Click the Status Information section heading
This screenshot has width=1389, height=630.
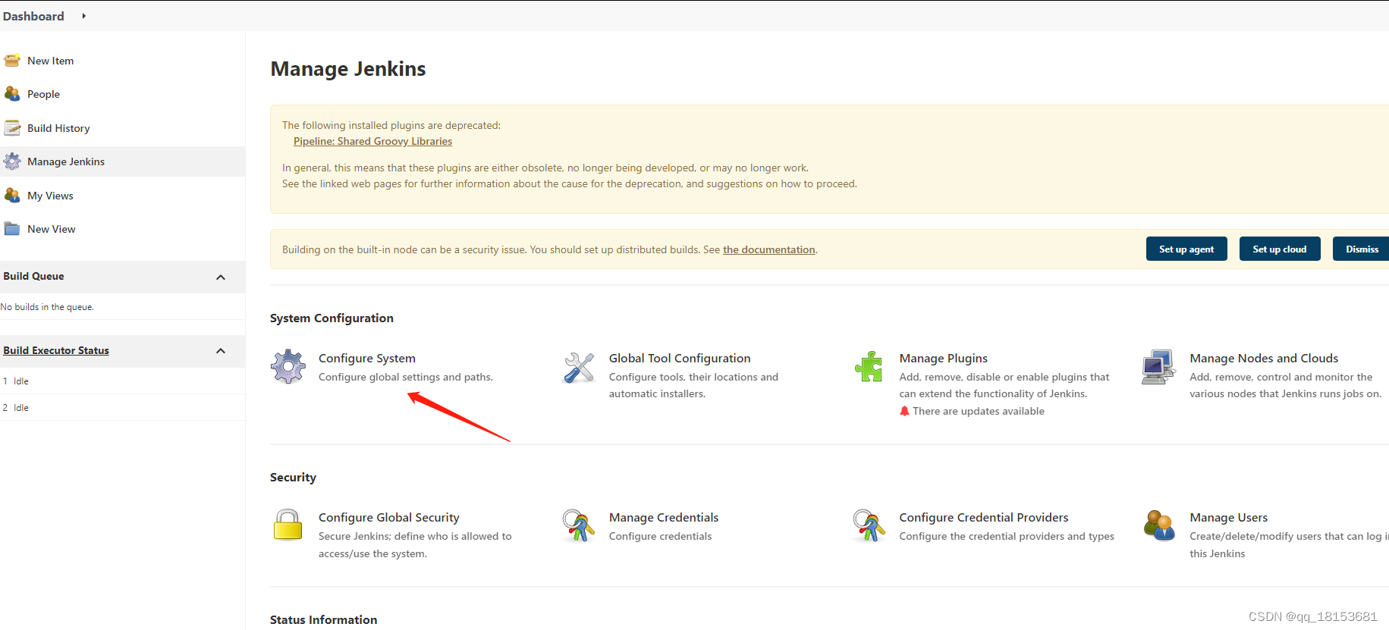point(323,620)
